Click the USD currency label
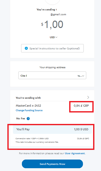 click(52, 37)
